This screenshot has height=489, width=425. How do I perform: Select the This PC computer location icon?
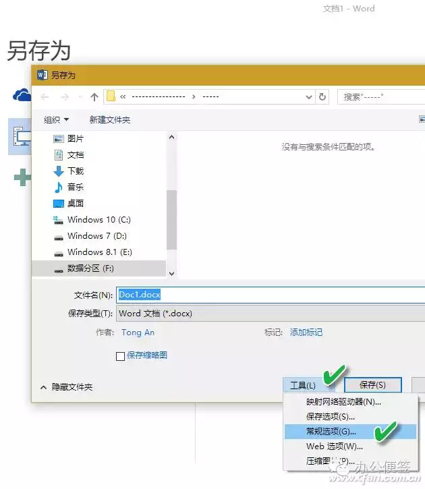tap(21, 136)
